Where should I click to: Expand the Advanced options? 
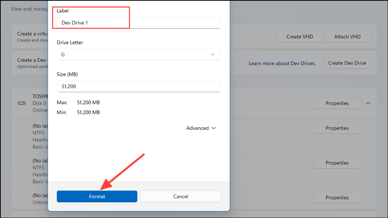tap(200, 128)
